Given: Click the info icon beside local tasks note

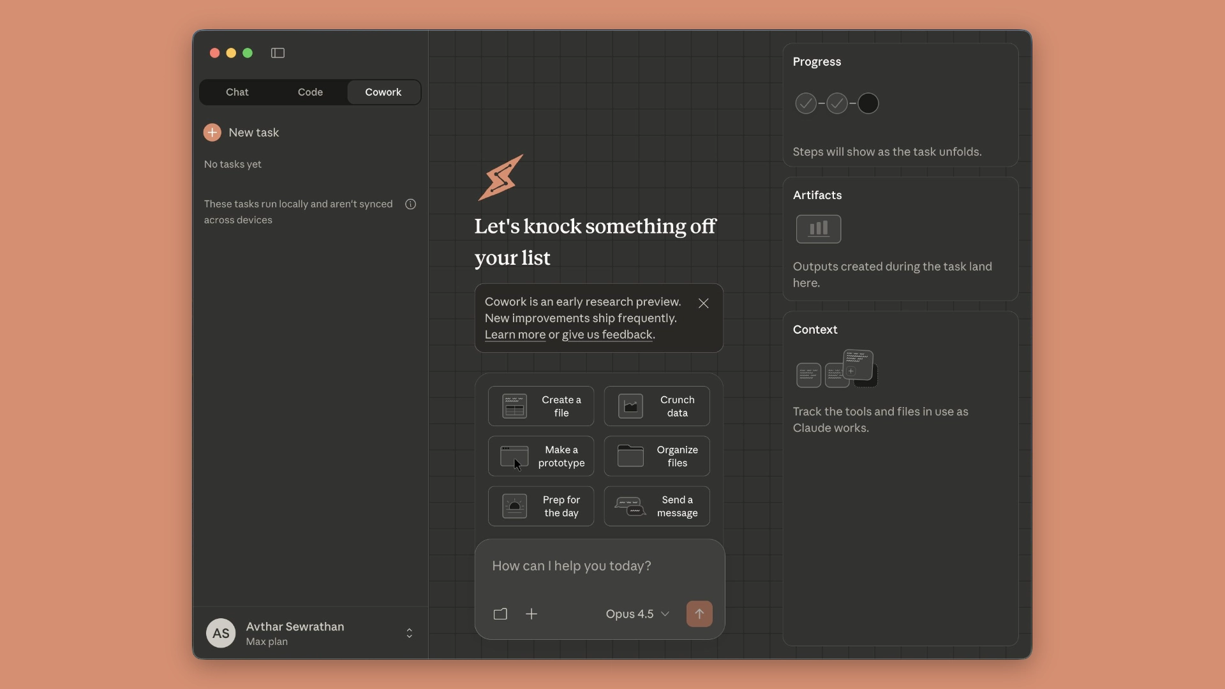Looking at the screenshot, I should (x=410, y=204).
